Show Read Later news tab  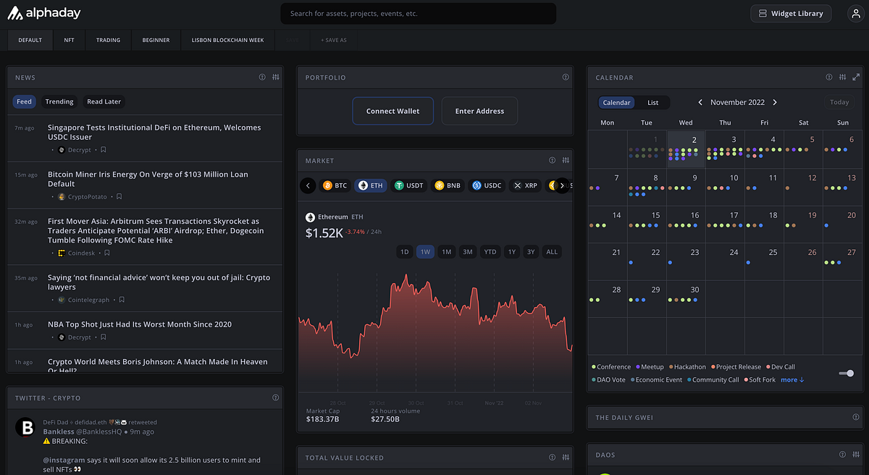click(104, 101)
